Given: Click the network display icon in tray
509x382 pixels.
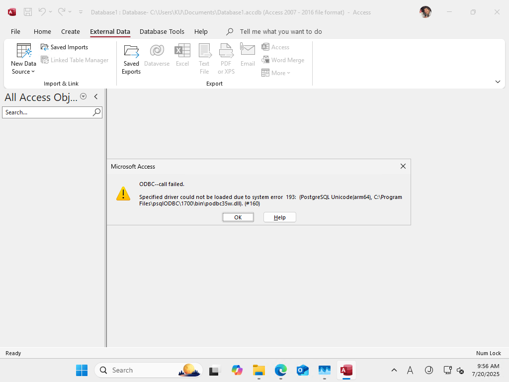Looking at the screenshot, I should coord(447,370).
